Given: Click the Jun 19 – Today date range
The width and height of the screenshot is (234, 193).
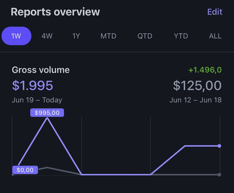Looking at the screenshot, I should pyautogui.click(x=37, y=100).
